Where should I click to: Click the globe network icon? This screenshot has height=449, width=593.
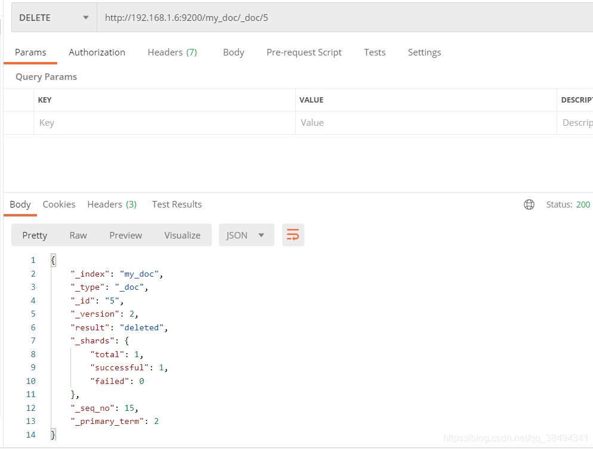pos(529,205)
